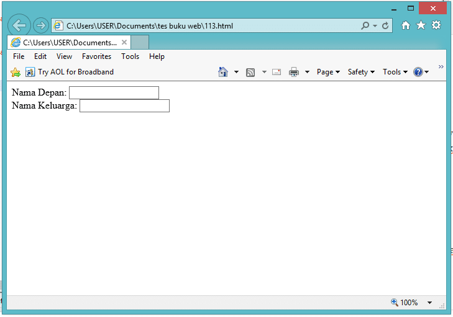Go forward using the Forward arrow button
This screenshot has width=453, height=317.
41,25
